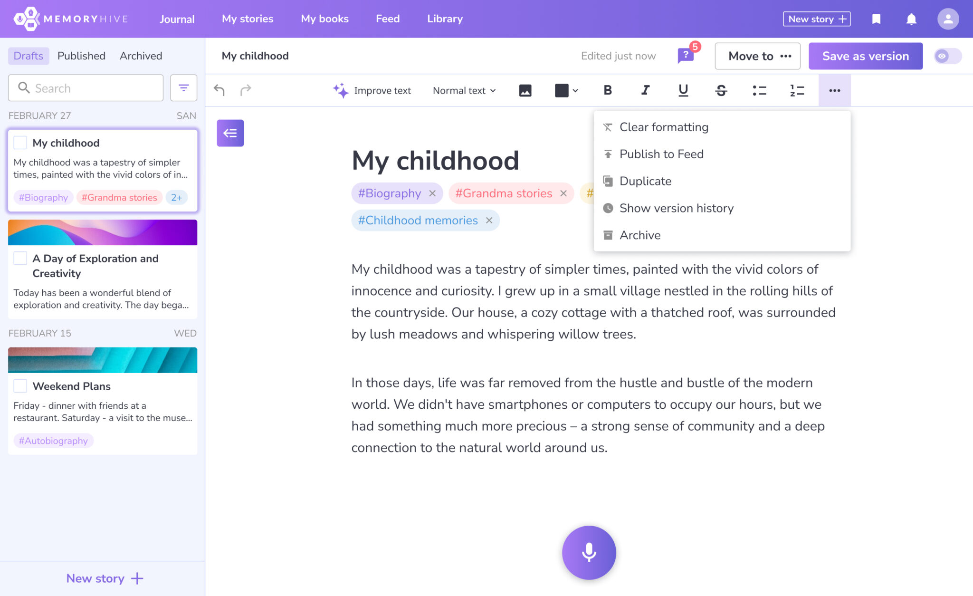Open the Normal text style dropdown
Image resolution: width=973 pixels, height=596 pixels.
tap(463, 90)
